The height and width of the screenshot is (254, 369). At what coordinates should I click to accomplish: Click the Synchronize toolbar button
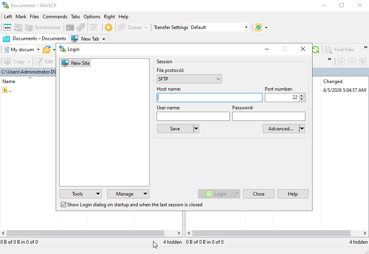(x=43, y=27)
